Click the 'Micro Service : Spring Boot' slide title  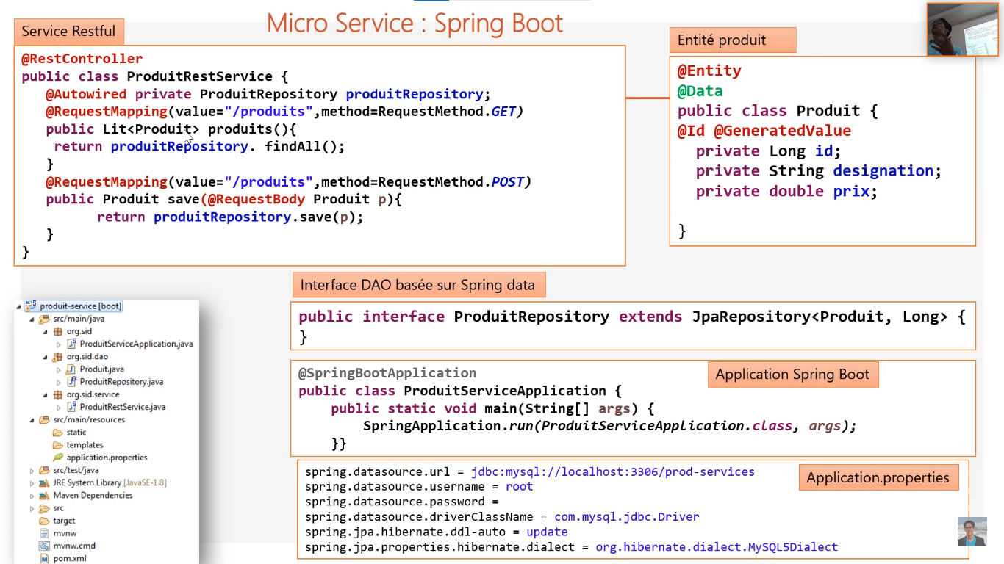click(x=415, y=23)
